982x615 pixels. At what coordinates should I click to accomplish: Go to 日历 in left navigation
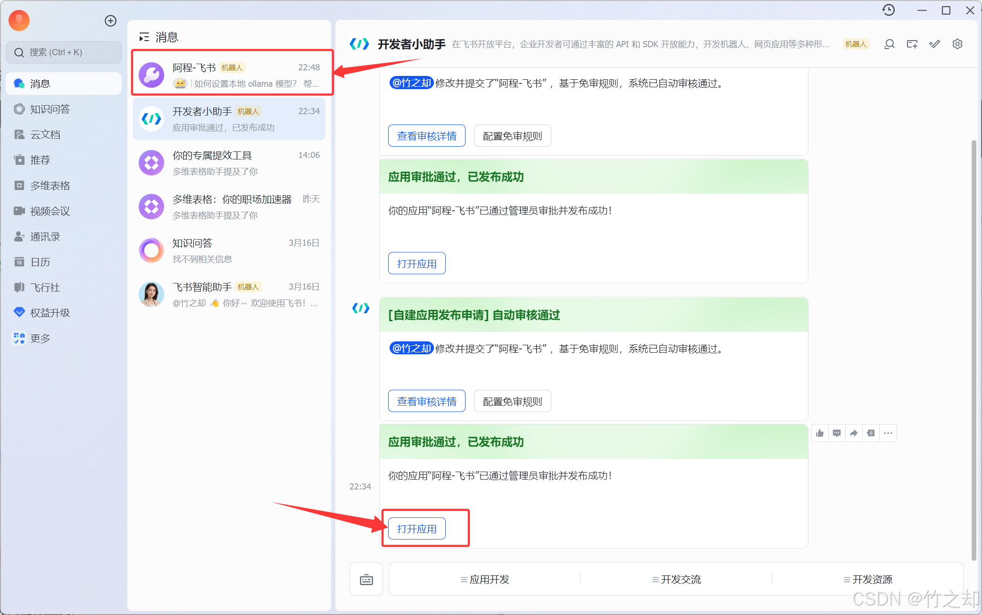point(40,262)
